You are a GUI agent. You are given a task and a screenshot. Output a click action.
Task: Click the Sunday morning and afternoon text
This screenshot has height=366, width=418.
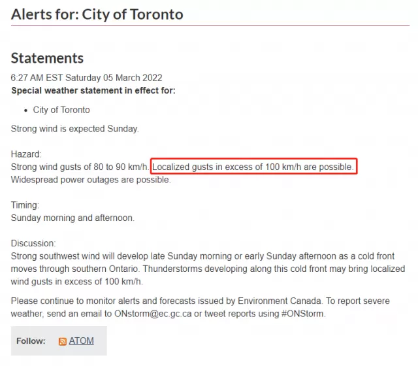click(x=72, y=218)
